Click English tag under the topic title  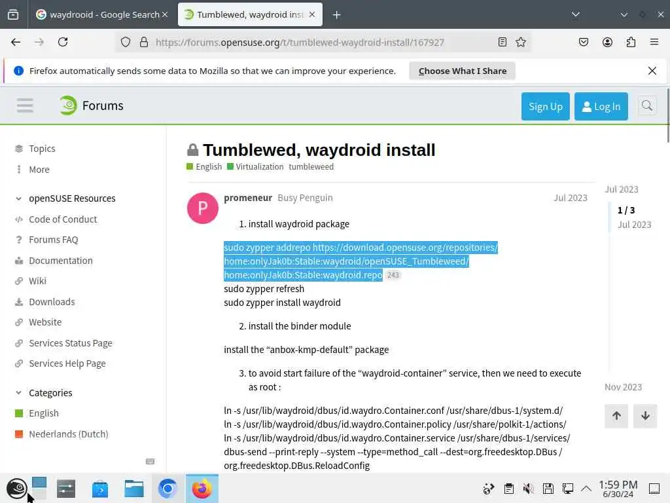click(204, 167)
